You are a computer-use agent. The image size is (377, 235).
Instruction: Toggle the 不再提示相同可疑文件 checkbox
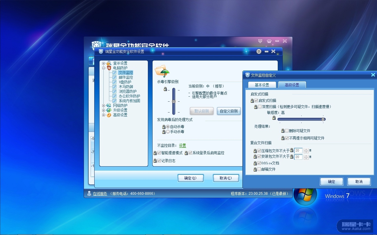point(287,138)
